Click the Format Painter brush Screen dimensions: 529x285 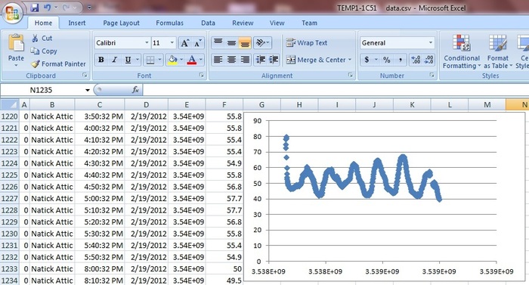35,64
